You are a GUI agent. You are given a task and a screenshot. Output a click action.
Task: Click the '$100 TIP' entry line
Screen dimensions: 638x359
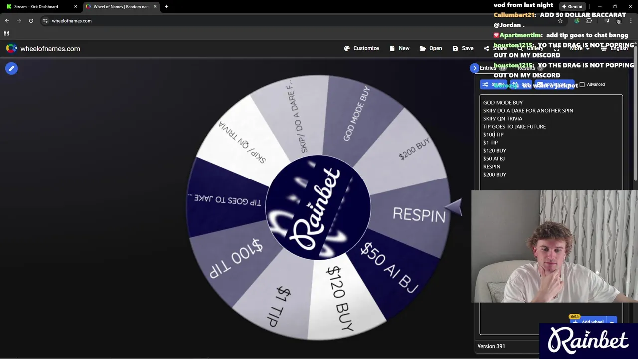(x=493, y=134)
